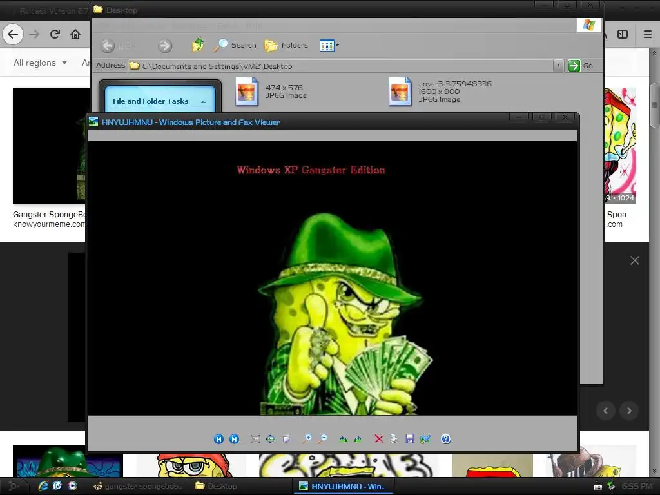Expand the Address bar dropdown arrow
660x495 pixels.
point(558,65)
